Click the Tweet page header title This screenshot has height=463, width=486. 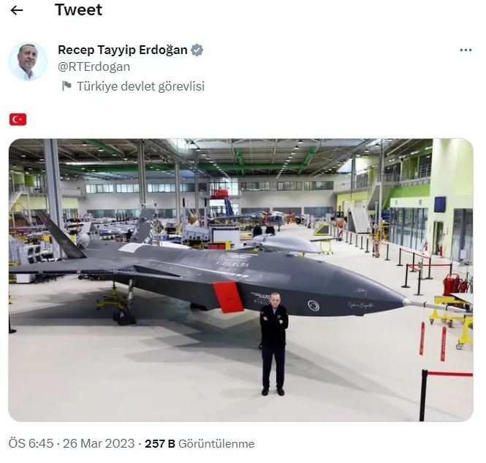tap(78, 9)
